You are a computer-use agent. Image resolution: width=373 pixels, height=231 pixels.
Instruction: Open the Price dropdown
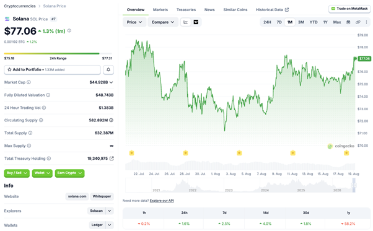(134, 22)
